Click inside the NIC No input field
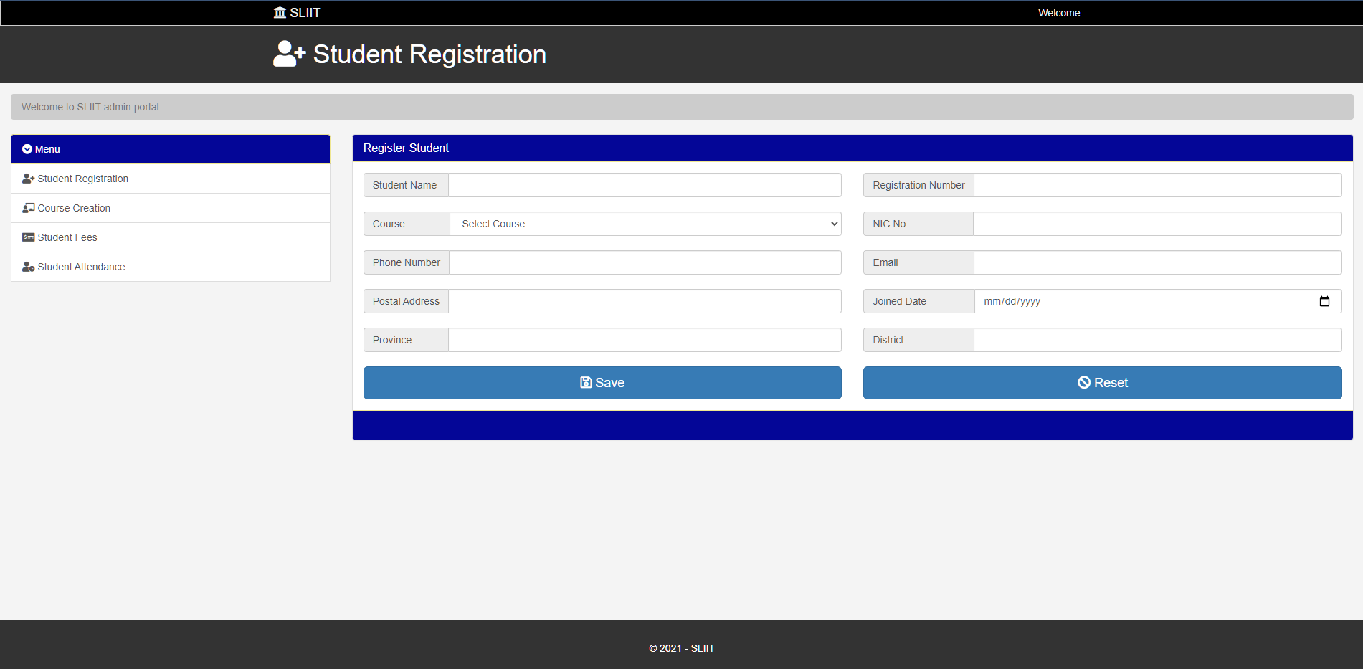 [1157, 223]
